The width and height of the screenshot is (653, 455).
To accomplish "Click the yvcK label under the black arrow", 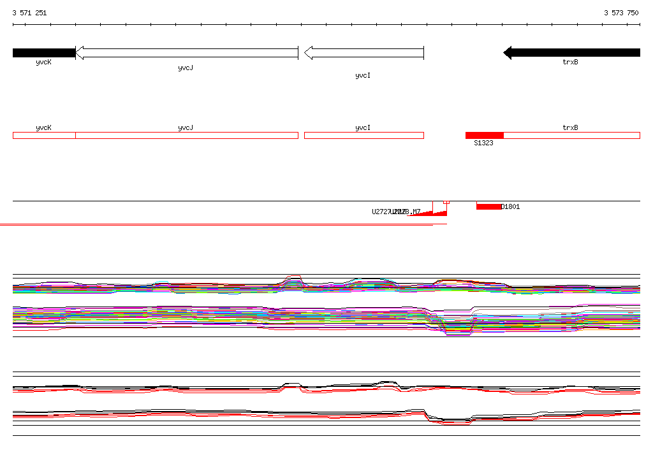I will [x=44, y=62].
